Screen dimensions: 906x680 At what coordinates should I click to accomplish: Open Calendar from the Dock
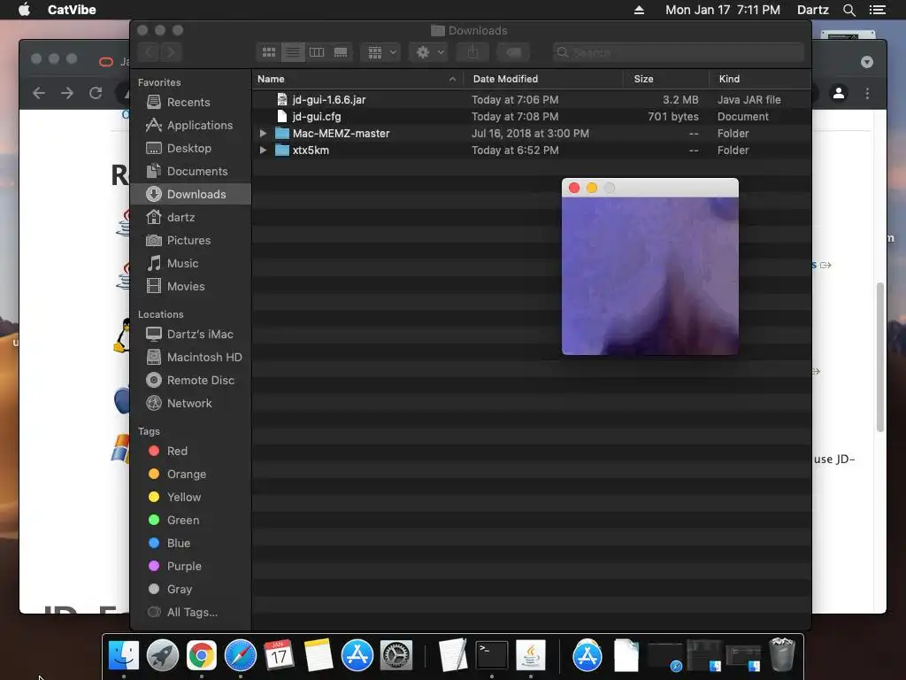point(279,655)
